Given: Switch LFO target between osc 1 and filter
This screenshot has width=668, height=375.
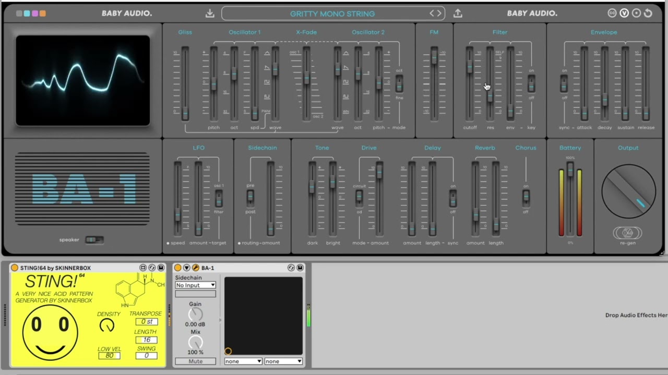Looking at the screenshot, I should [219, 198].
